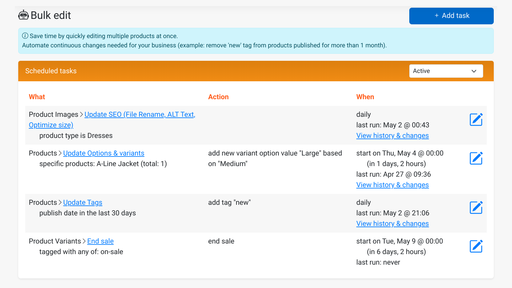512x288 pixels.
Task: Edit the Update Options & variants task
Action: tap(476, 158)
